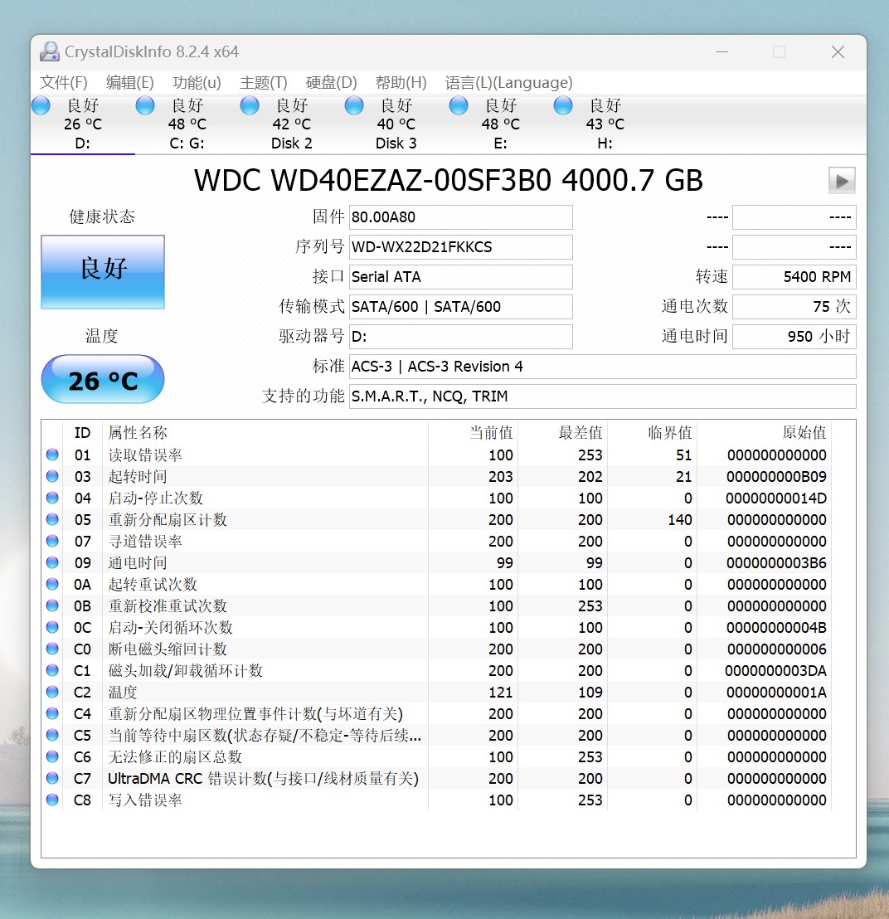
Task: Select the H: disk status icon
Action: (x=562, y=105)
